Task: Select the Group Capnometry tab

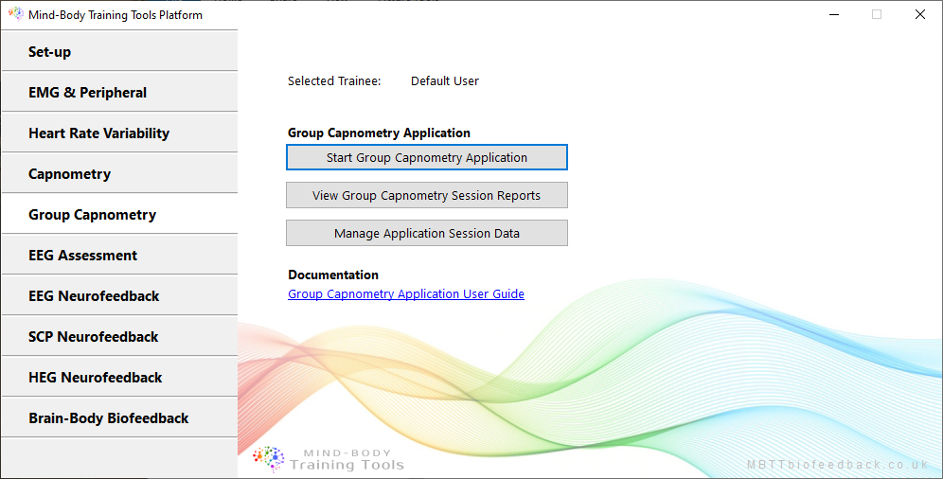Action: pos(119,214)
